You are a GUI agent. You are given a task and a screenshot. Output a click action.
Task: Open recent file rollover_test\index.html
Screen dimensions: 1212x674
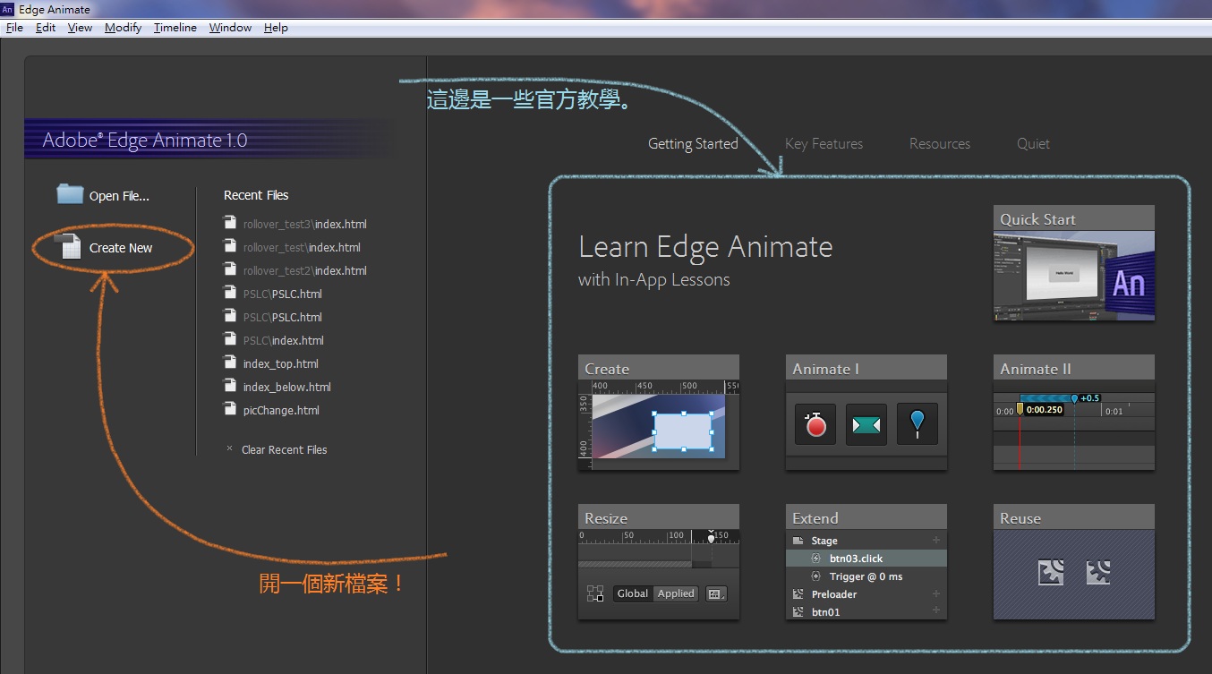coord(302,247)
